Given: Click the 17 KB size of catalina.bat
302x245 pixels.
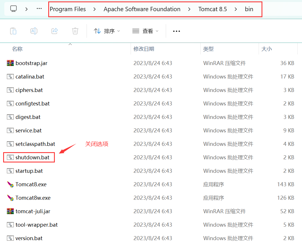Looking at the screenshot, I should (287, 77).
